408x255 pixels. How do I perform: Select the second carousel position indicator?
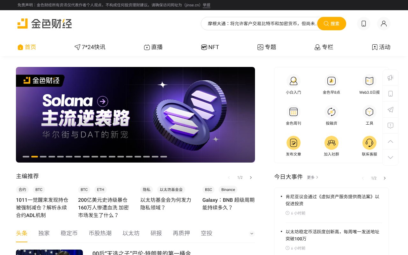click(x=34, y=157)
